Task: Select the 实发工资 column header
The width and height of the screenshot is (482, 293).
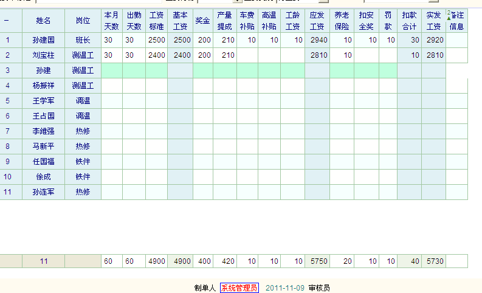Action: (433, 21)
